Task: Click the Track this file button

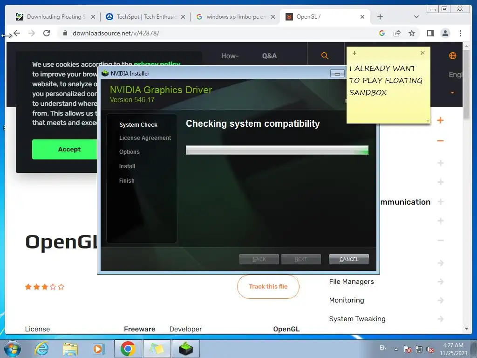Action: click(268, 287)
